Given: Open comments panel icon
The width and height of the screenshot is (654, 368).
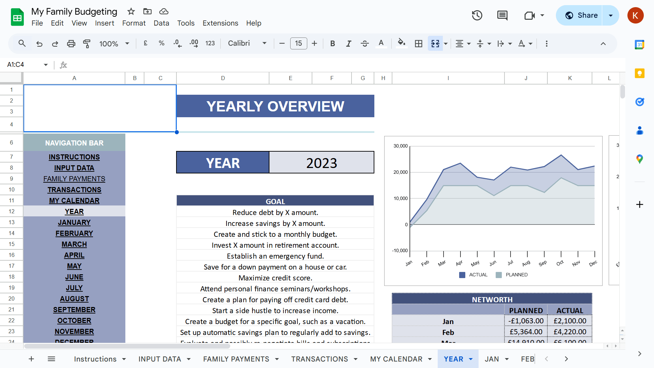Looking at the screenshot, I should tap(502, 15).
